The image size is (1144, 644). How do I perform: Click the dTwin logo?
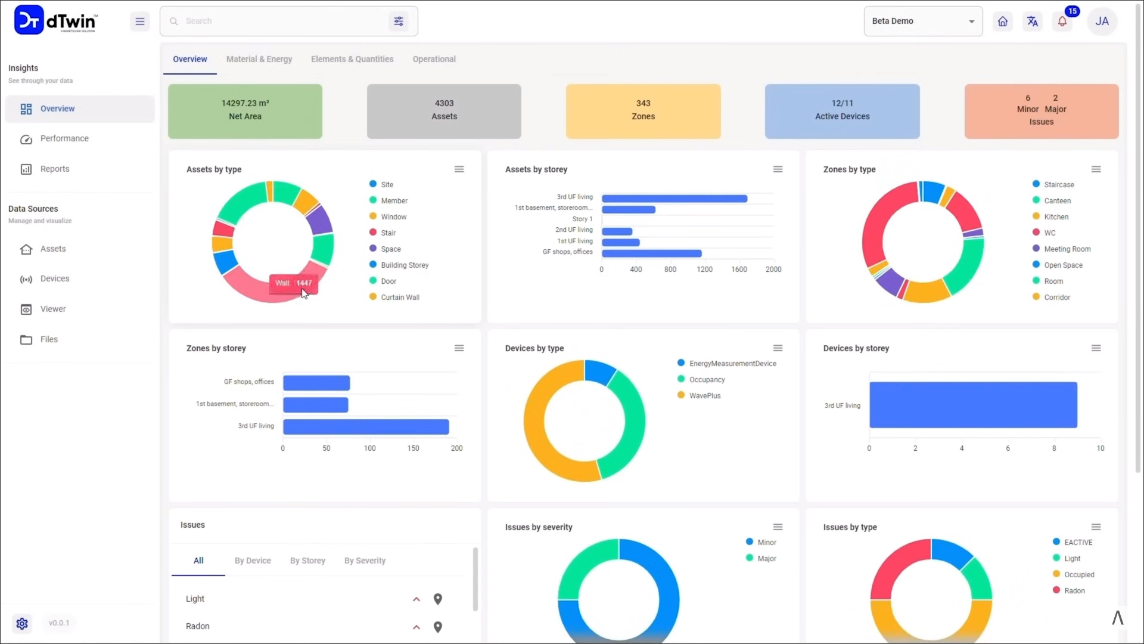click(x=55, y=20)
